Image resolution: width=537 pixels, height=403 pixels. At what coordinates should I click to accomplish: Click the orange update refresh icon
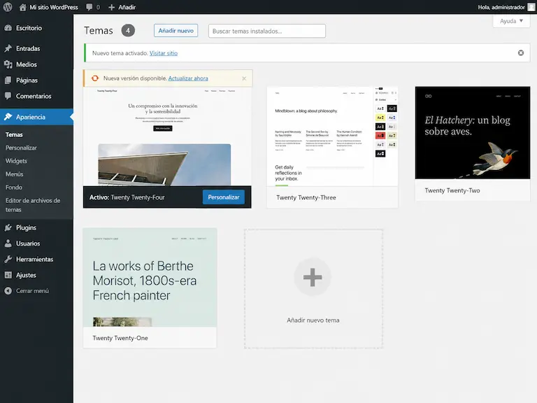[95, 78]
